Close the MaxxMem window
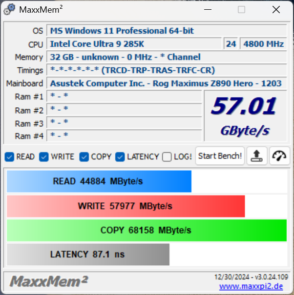 [276, 9]
